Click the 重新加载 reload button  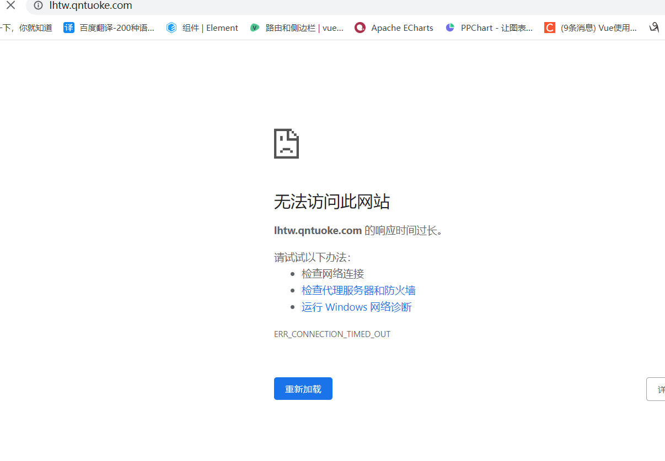coord(303,388)
